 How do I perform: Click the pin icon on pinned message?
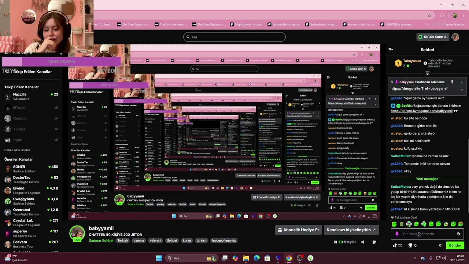[x=452, y=82]
